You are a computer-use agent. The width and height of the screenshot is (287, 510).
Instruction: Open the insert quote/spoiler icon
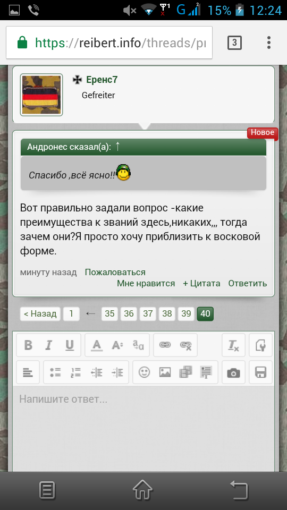click(x=206, y=372)
